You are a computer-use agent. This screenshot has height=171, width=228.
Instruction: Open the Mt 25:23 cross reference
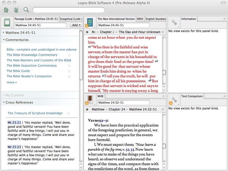point(14,147)
